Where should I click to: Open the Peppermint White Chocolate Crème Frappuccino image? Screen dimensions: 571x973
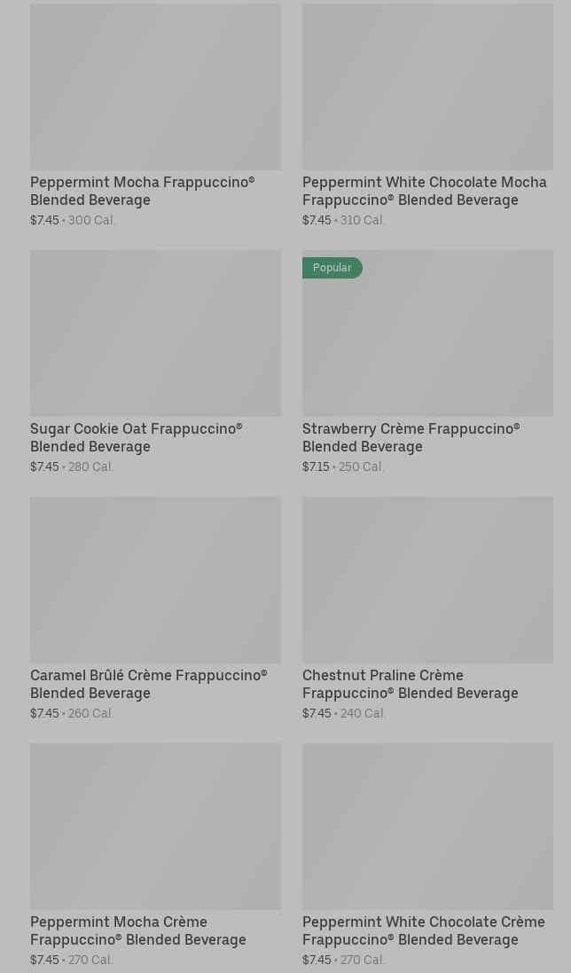pyautogui.click(x=427, y=826)
